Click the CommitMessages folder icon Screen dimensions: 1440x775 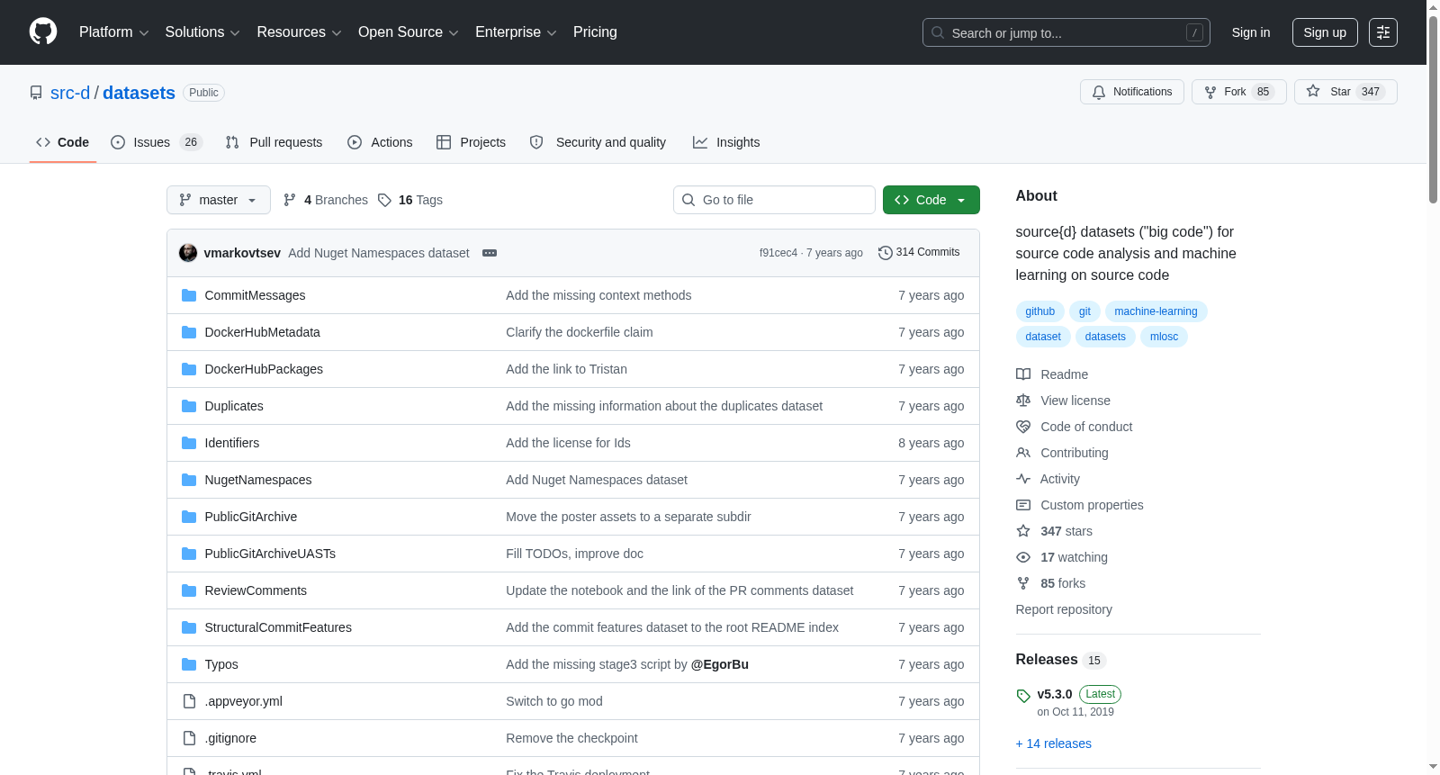click(189, 295)
